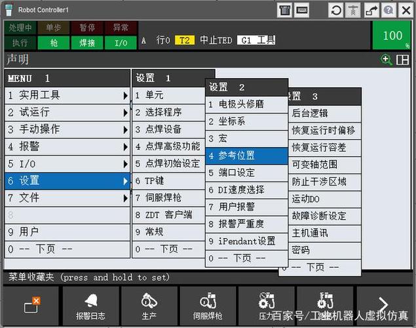Image resolution: width=416 pixels, height=328 pixels.
Task: Select 5 点焊初始设定 menu entry
Action: point(169,164)
